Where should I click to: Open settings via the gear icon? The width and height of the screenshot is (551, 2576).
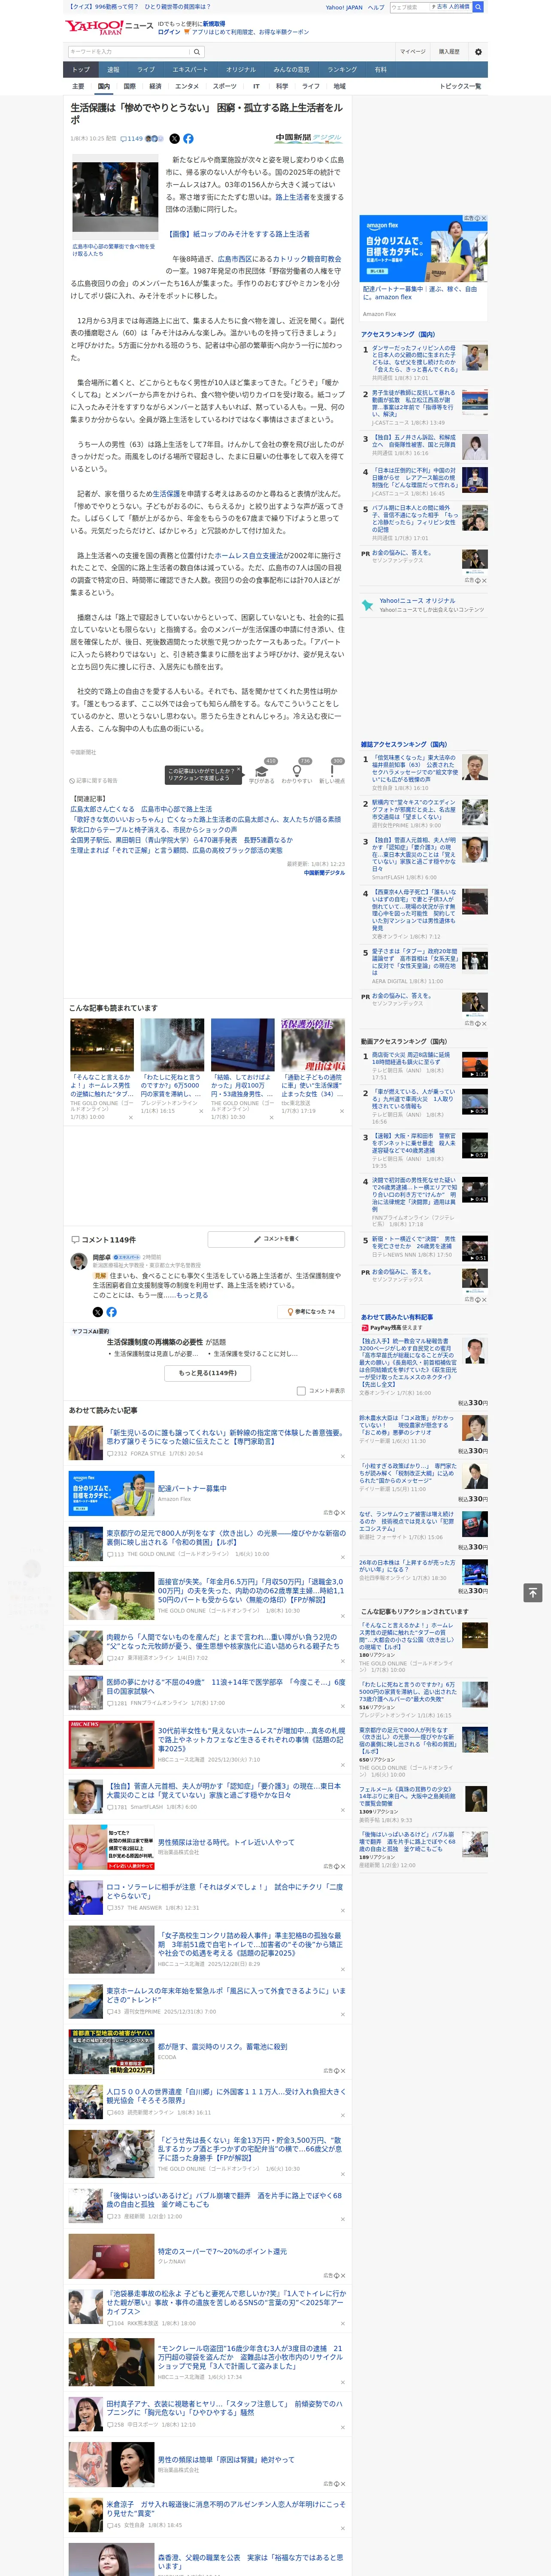click(478, 52)
